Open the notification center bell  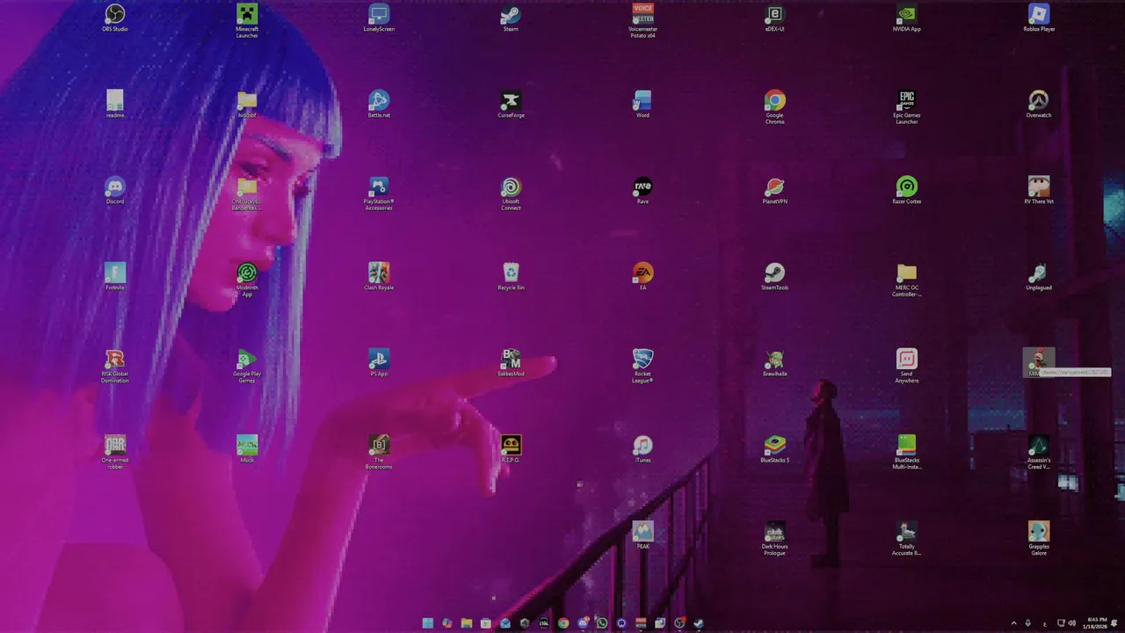coord(1114,623)
